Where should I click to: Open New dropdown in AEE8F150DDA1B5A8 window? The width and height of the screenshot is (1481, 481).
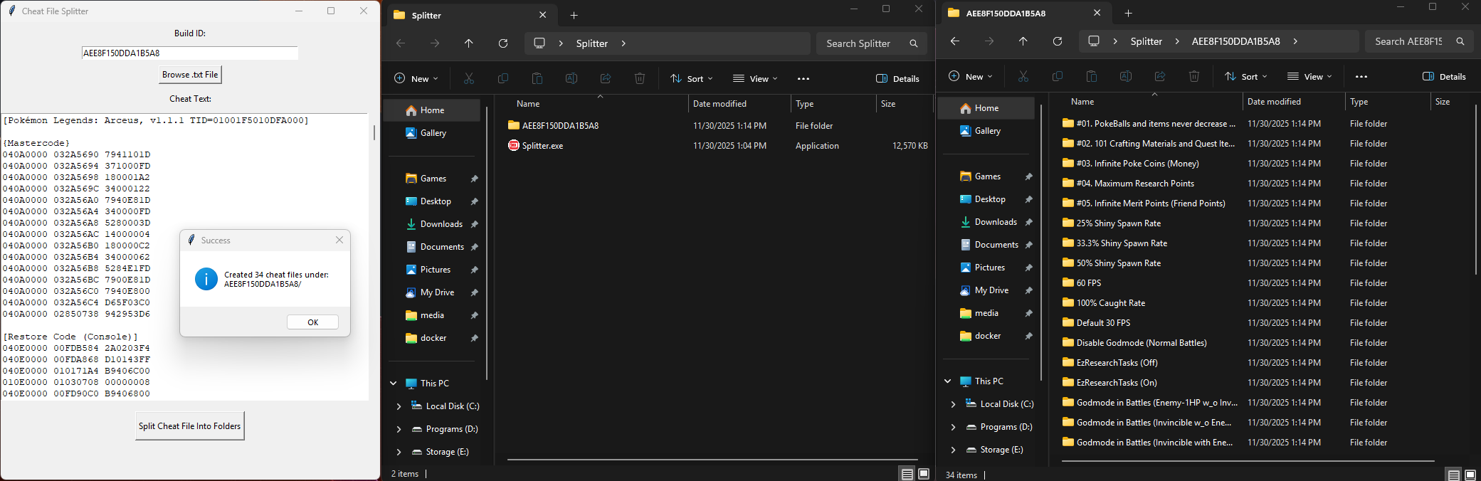pyautogui.click(x=971, y=77)
